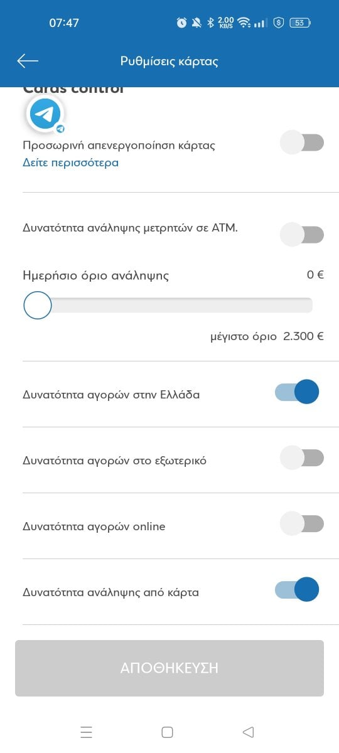Tap the Bluetooth status icon
Image resolution: width=339 pixels, height=753 pixels.
coord(212,23)
